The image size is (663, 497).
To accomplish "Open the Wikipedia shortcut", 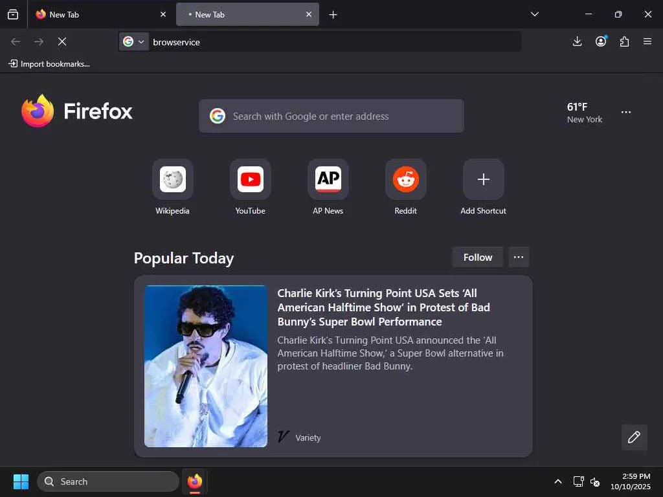I will point(172,187).
